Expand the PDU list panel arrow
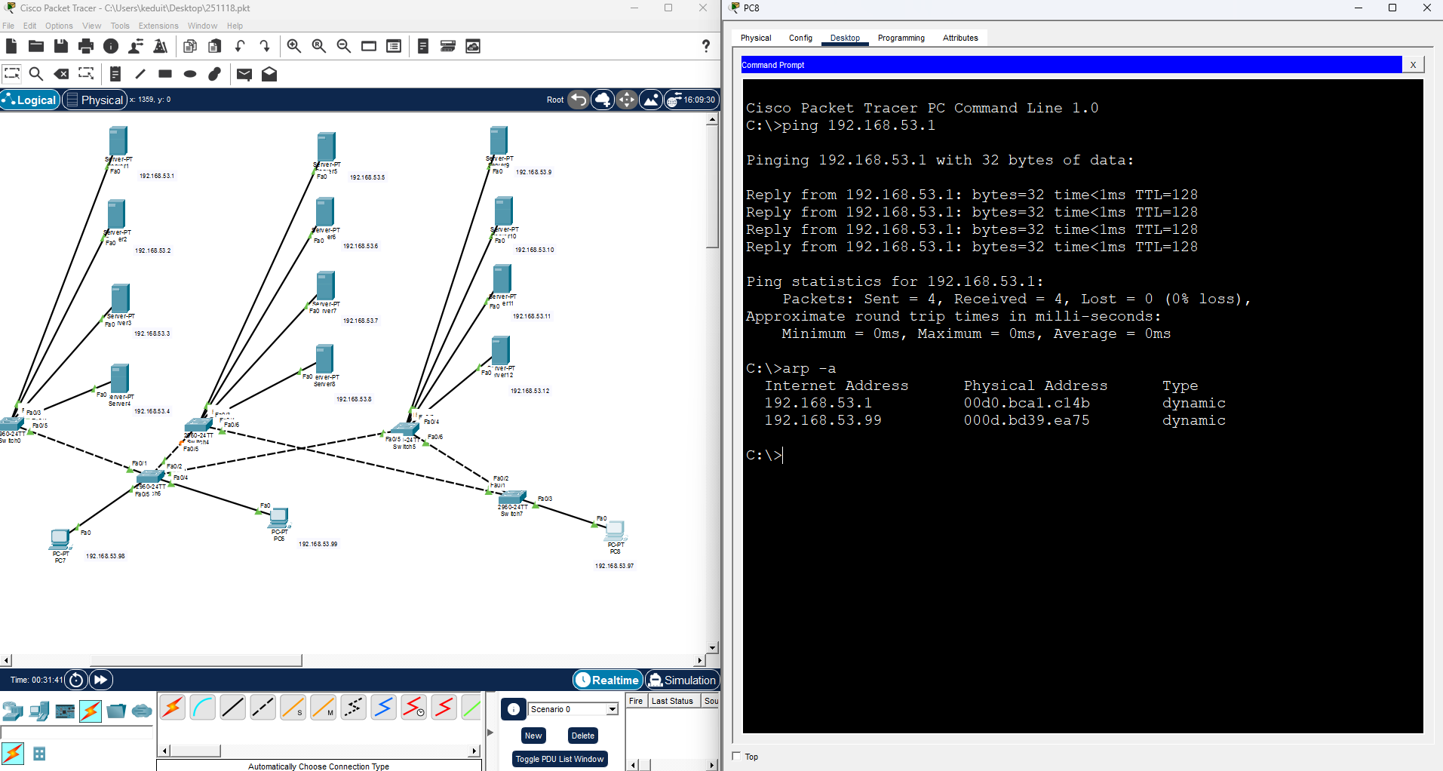This screenshot has height=771, width=1443. (490, 732)
